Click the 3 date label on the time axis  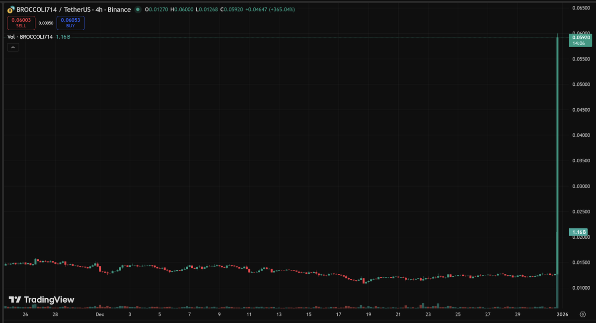(130, 315)
